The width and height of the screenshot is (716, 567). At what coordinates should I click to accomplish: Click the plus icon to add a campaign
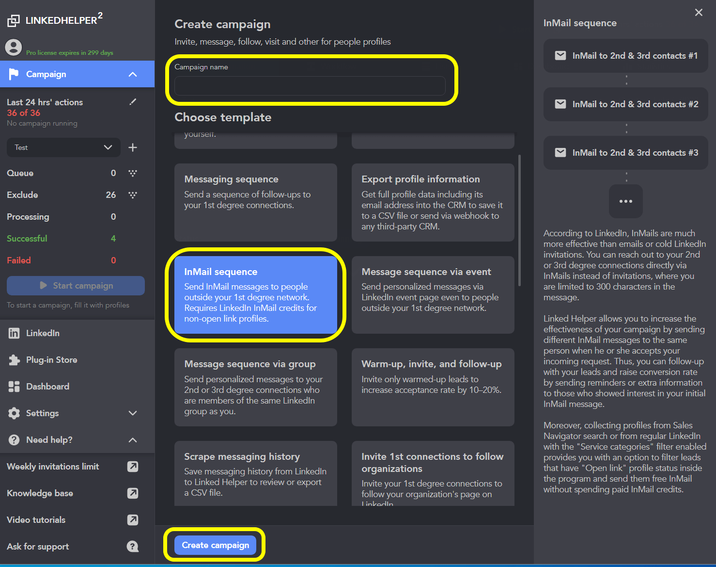(x=132, y=147)
